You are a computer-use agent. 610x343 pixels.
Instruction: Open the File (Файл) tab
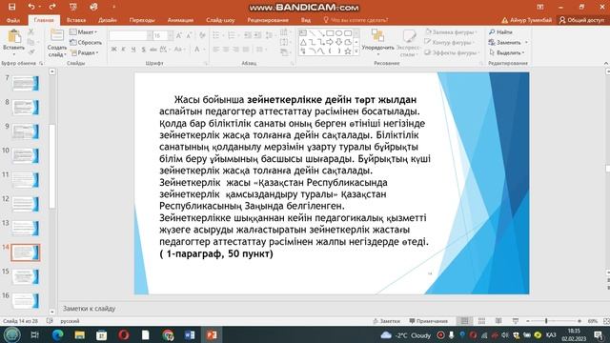tap(12, 20)
